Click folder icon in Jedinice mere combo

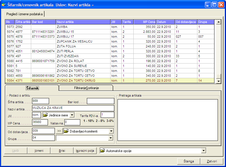(x=46, y=115)
